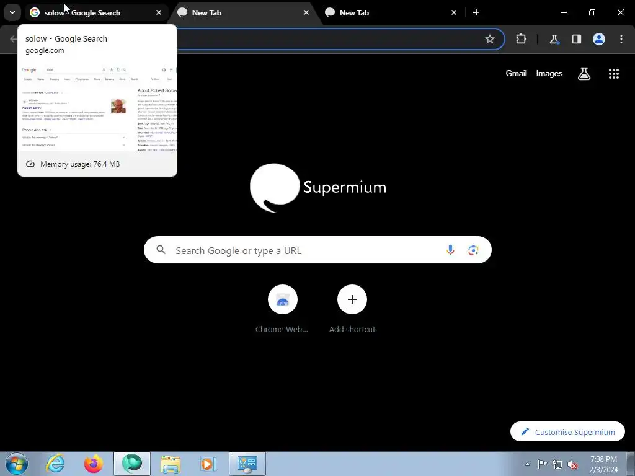Start voice search with microphone icon

click(450, 250)
